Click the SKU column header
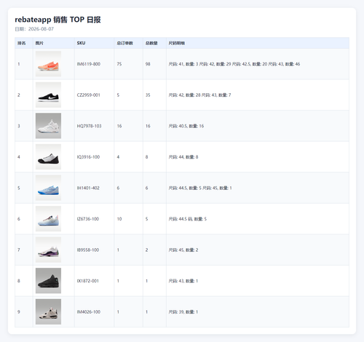This screenshot has width=364, height=342. click(x=81, y=43)
